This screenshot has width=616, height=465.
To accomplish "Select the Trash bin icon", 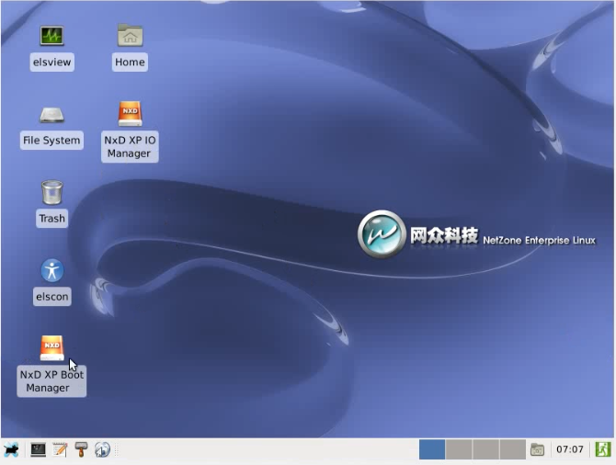I will click(51, 192).
